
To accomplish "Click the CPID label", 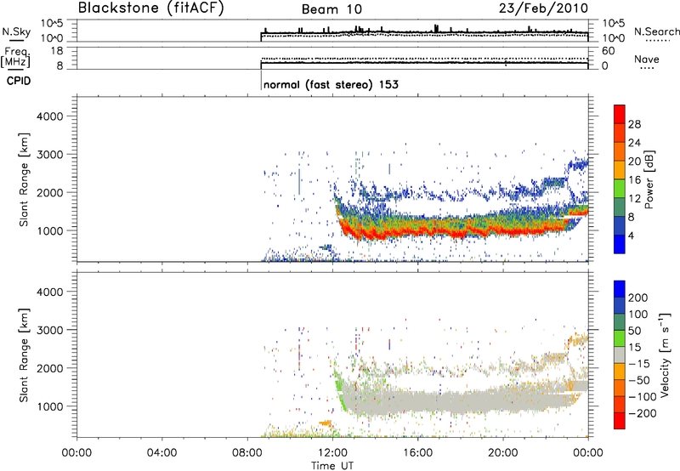I will 19,81.
